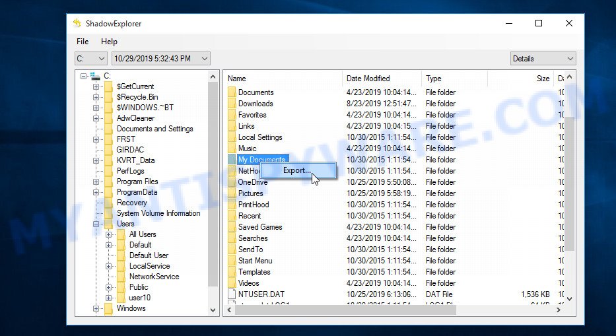The image size is (616, 336).
Task: Click the My Documents folder icon
Action: pos(232,160)
